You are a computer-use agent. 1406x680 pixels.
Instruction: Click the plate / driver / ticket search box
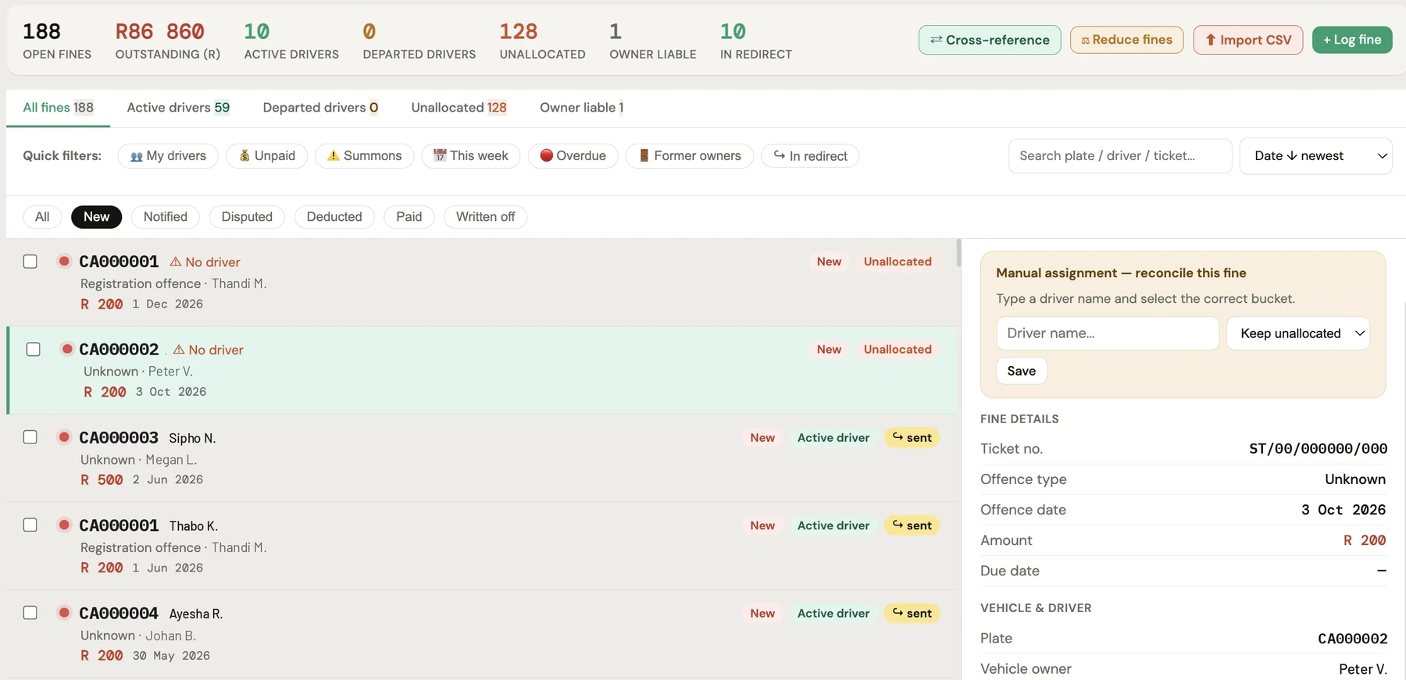(1120, 156)
